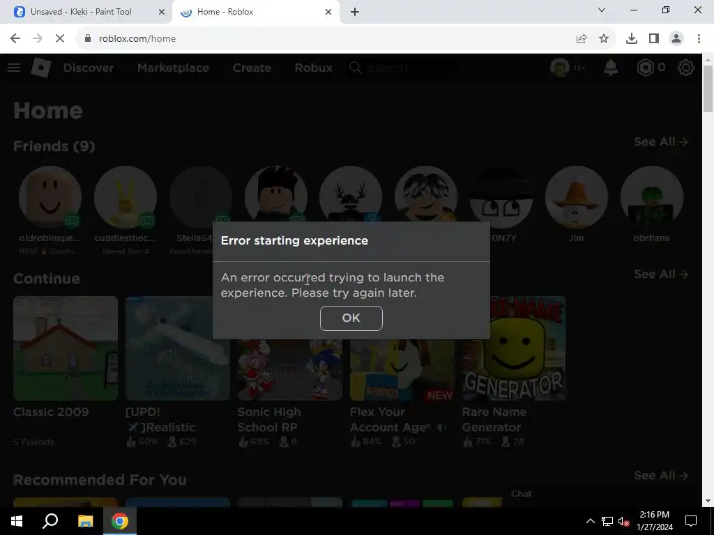Image resolution: width=714 pixels, height=535 pixels.
Task: Click the Roblox logo icon
Action: [40, 68]
